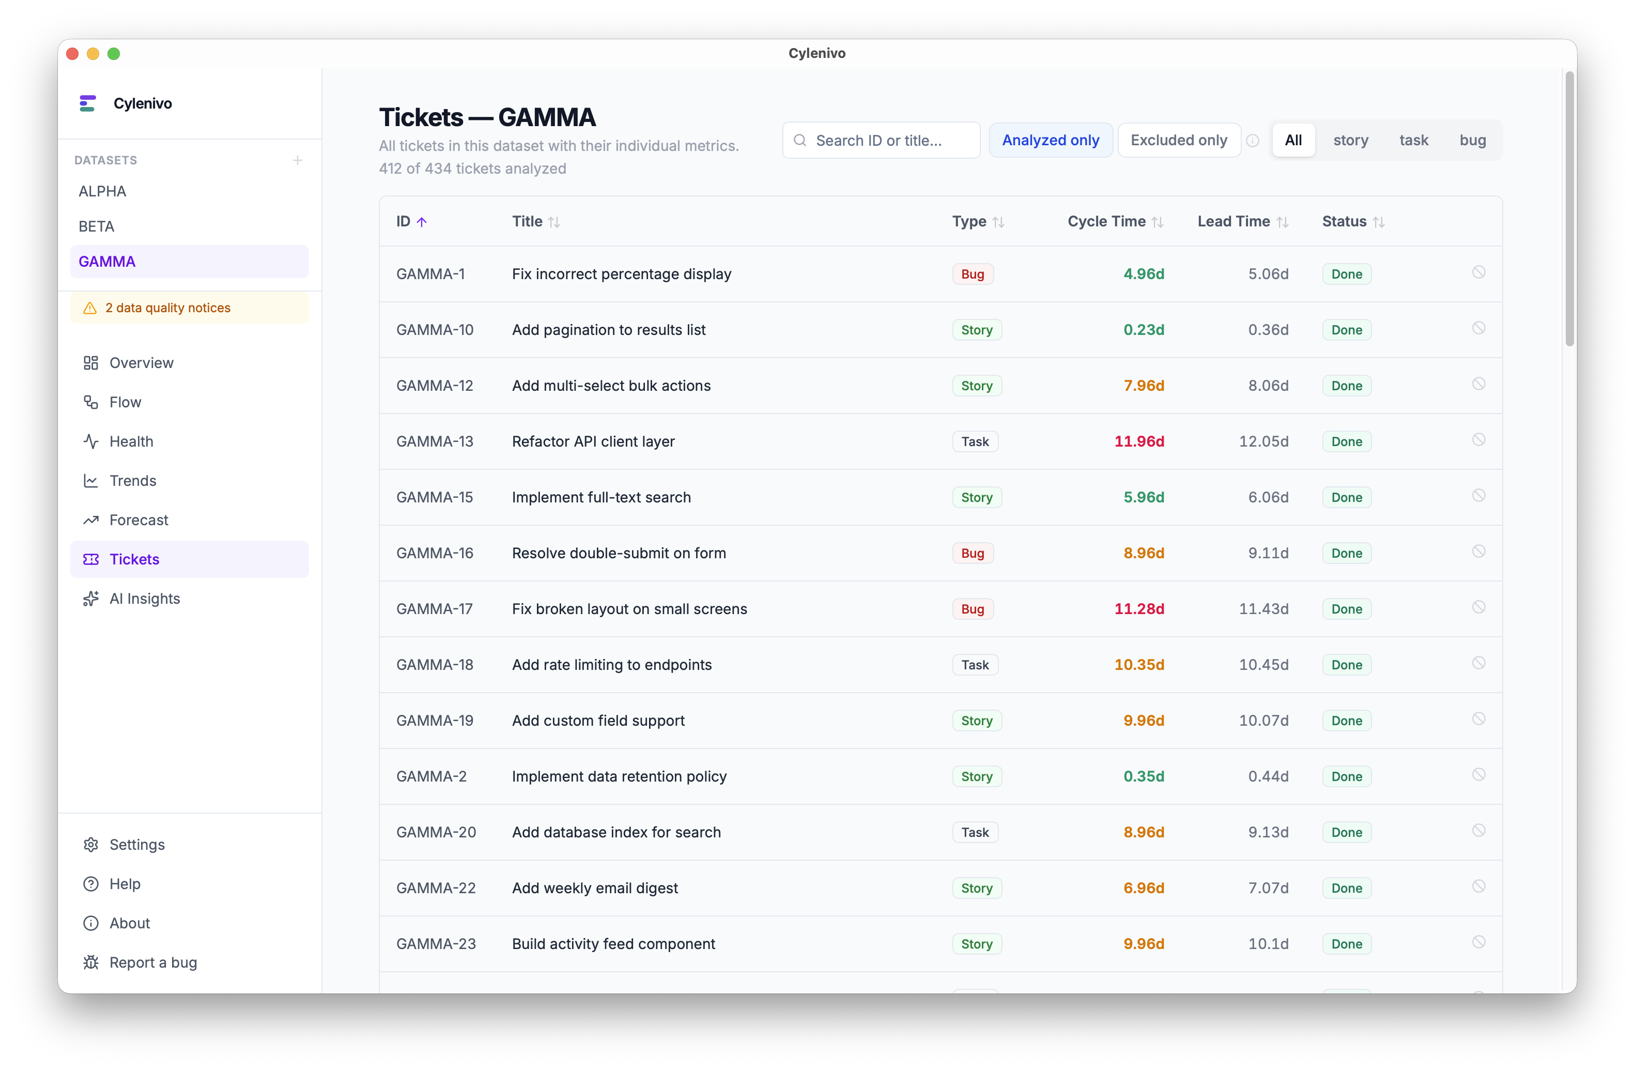This screenshot has width=1635, height=1070.
Task: Exclude ticket GAMMA-18 with its toggle icon
Action: pyautogui.click(x=1478, y=663)
